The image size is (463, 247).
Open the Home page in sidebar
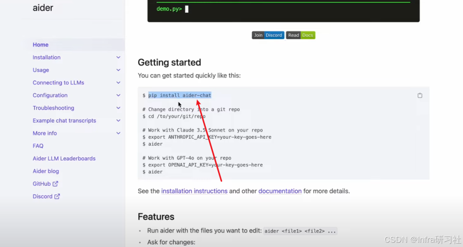coord(40,45)
